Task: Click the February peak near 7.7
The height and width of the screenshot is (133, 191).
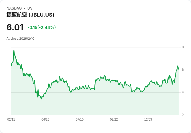Action: click(14, 50)
